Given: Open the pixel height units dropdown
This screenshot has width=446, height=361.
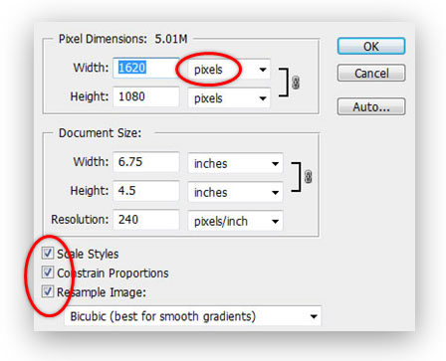Looking at the screenshot, I should click(x=229, y=98).
